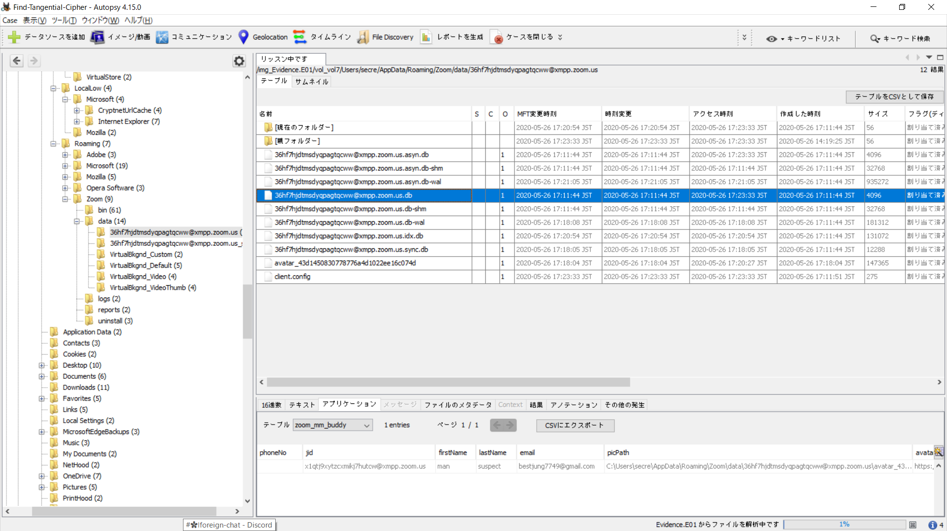Viewport: 947px width, 531px height.
Task: Open the Geolocation pin icon
Action: tap(243, 37)
